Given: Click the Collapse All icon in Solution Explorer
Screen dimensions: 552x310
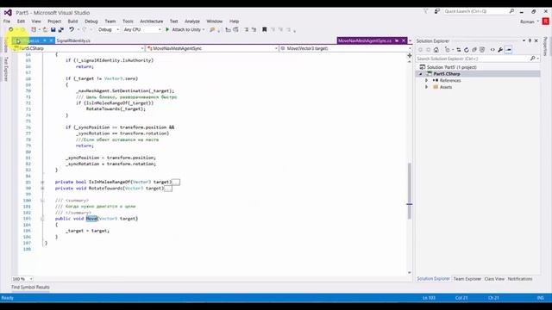Looking at the screenshot, I should [x=474, y=50].
